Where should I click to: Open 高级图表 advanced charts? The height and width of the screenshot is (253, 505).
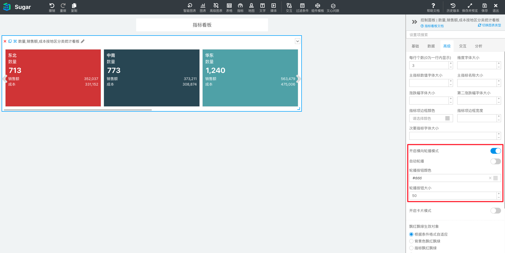pyautogui.click(x=216, y=7)
